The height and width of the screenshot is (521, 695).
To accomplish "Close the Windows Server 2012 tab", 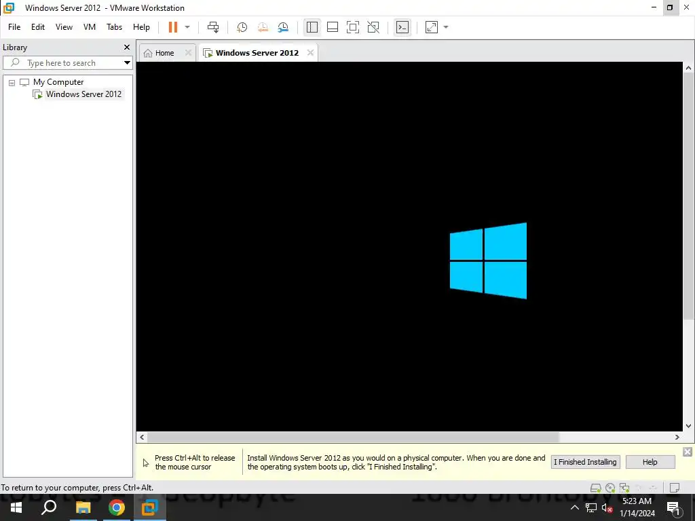I will pyautogui.click(x=310, y=53).
